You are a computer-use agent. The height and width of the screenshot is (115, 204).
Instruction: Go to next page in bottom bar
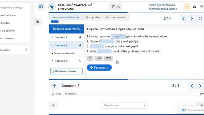(x=200, y=86)
